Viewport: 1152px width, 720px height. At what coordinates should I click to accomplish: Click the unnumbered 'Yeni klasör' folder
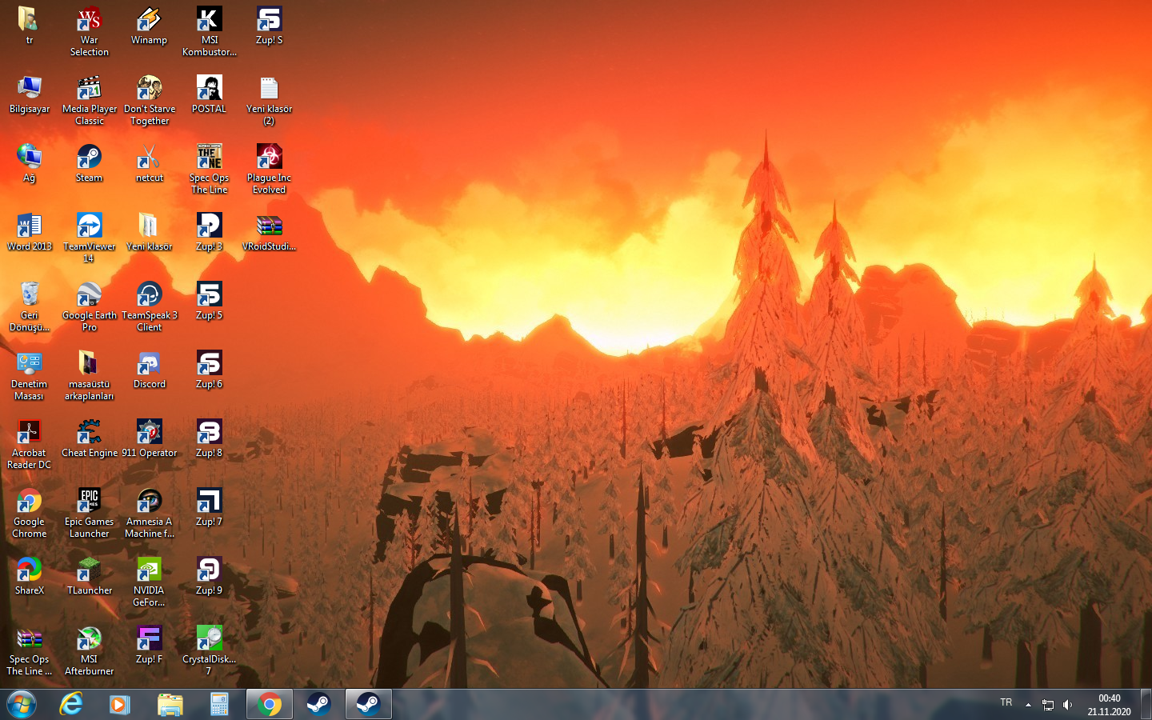click(150, 232)
